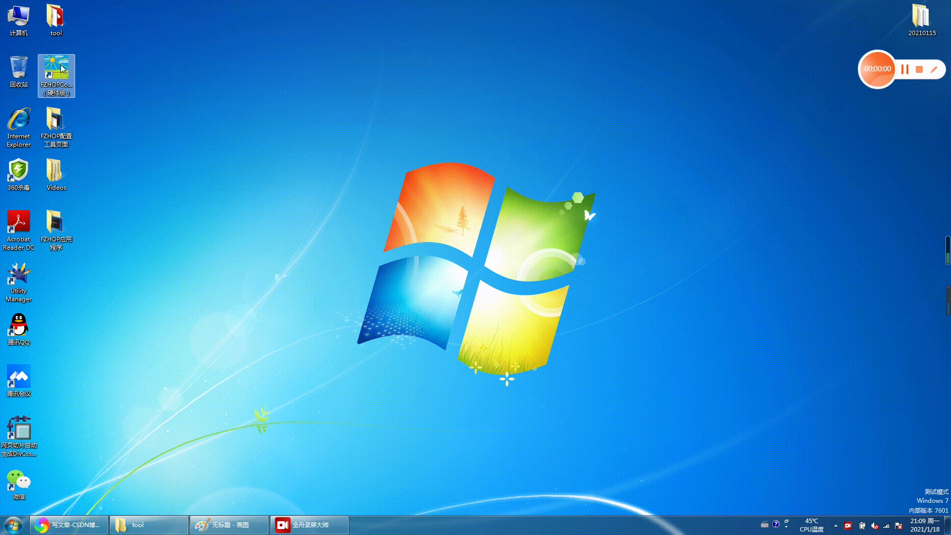
Task: Click the power plug tray icon
Action: [862, 526]
